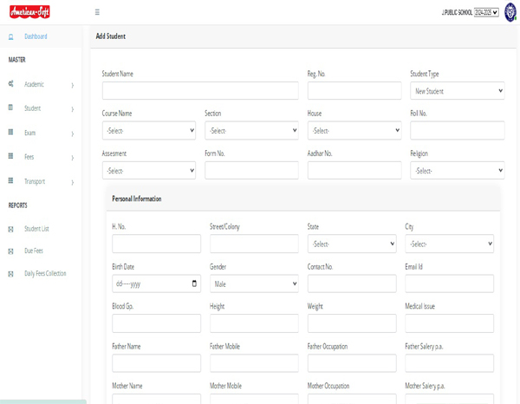Click the Dashboard laptop icon

coord(11,36)
